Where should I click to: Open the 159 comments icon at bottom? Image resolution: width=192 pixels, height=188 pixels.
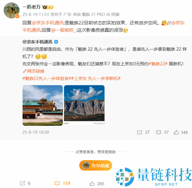pos(57,183)
